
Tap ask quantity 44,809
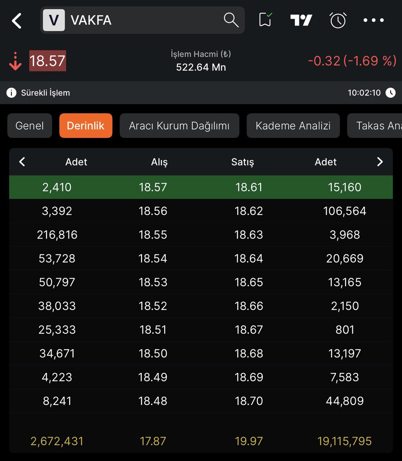tap(345, 401)
